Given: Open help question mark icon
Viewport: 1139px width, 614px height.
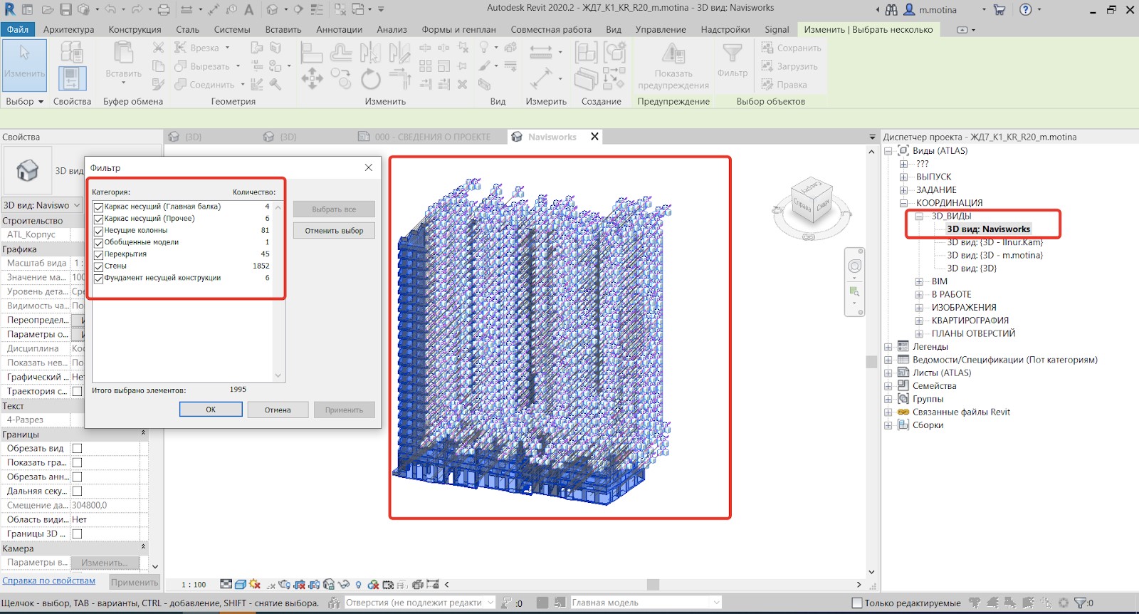Looking at the screenshot, I should tap(1025, 10).
